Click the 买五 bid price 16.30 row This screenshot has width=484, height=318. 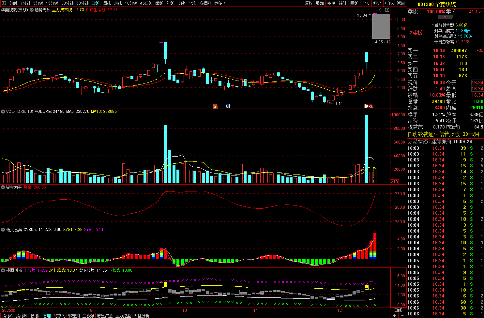(x=445, y=76)
